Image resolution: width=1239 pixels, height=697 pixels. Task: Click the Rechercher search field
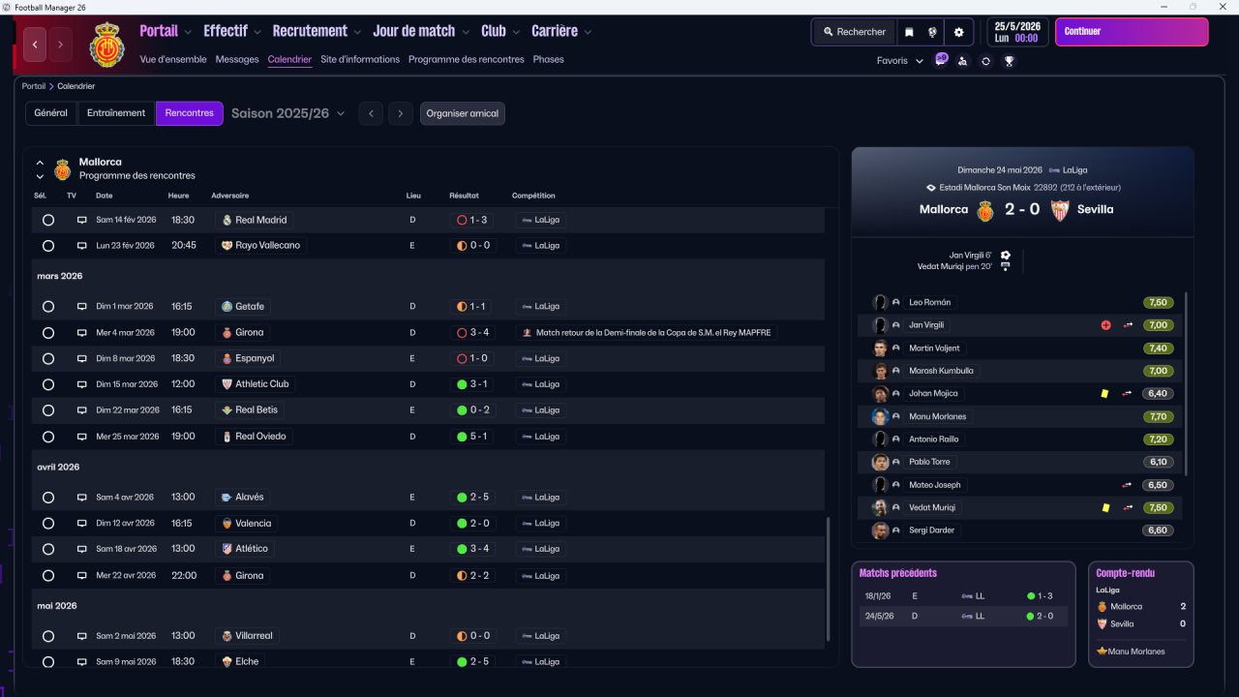tap(854, 32)
